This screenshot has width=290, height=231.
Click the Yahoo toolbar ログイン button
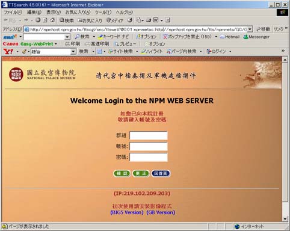click(x=217, y=52)
